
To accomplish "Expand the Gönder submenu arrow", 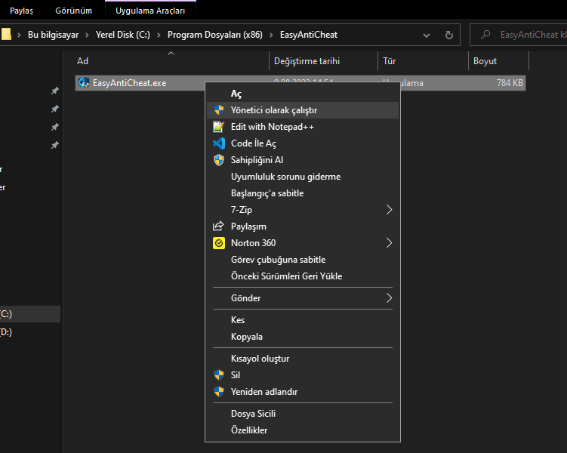I will tap(390, 298).
